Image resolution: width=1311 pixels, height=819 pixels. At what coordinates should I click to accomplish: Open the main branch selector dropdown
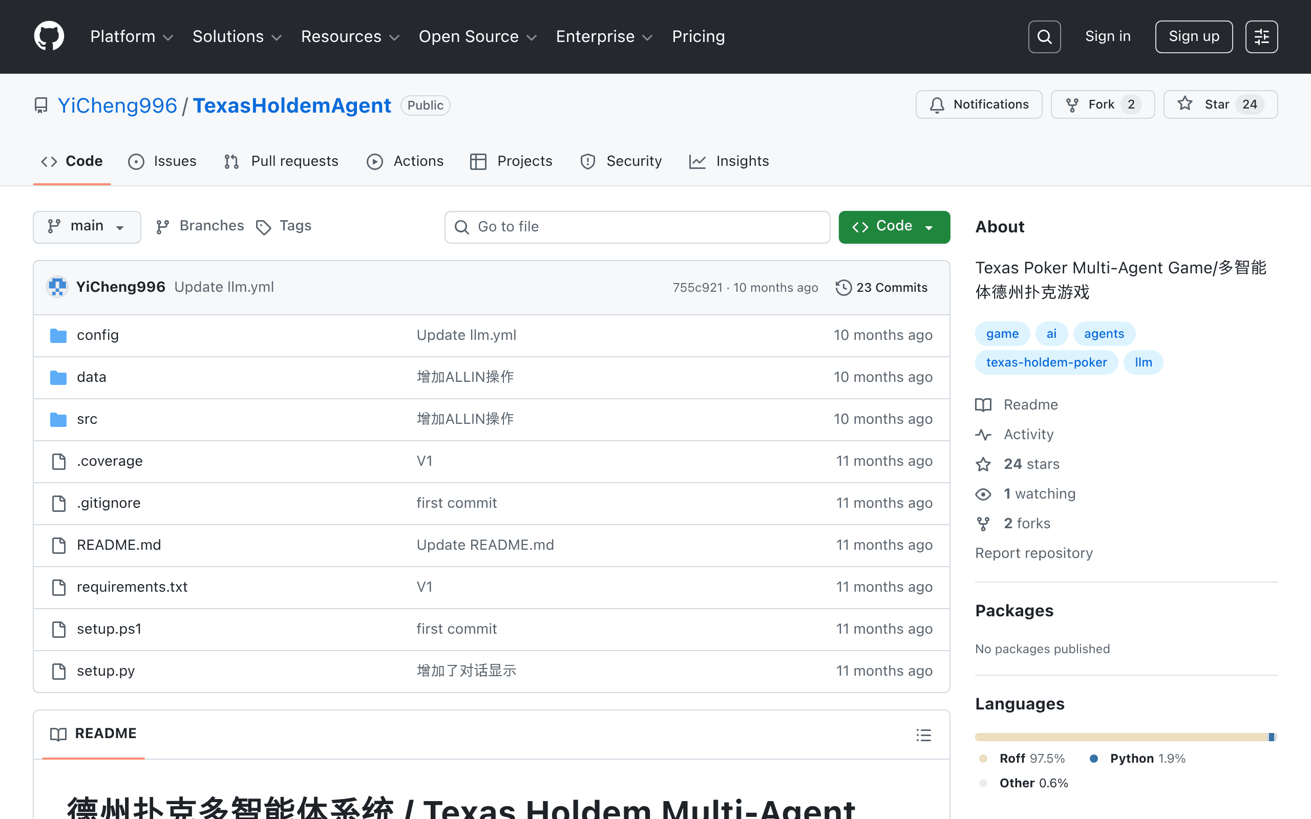[x=87, y=226]
